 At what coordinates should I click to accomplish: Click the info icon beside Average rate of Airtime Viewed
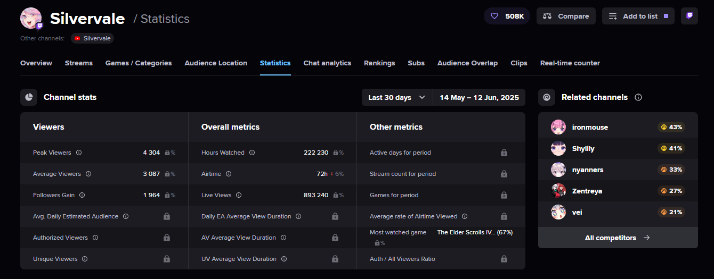(465, 216)
